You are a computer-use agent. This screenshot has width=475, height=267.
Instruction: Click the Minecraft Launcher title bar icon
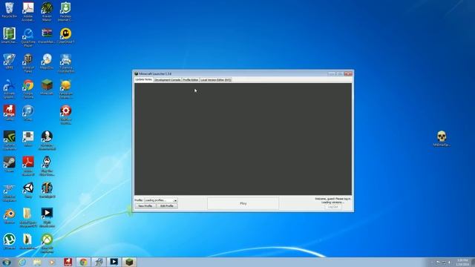(x=137, y=73)
